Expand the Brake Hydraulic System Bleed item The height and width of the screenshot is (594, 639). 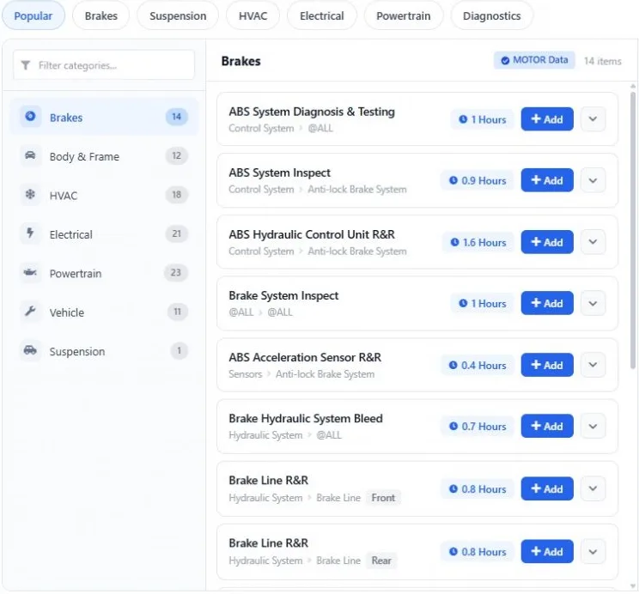pos(593,426)
